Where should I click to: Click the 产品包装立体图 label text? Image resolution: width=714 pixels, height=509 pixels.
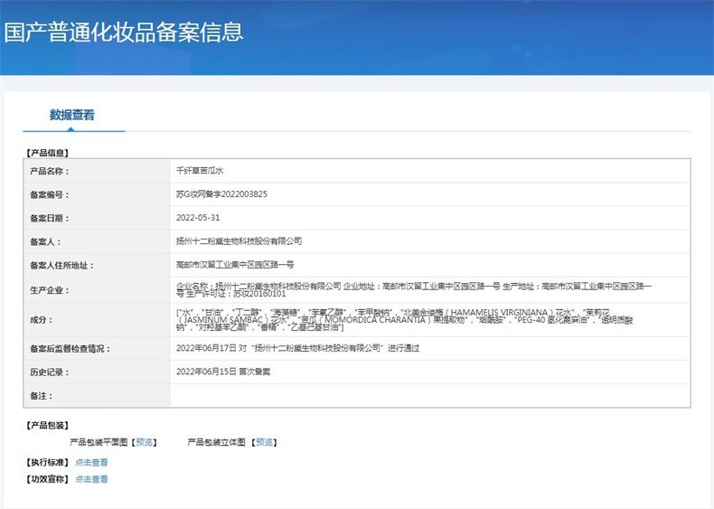click(x=216, y=442)
